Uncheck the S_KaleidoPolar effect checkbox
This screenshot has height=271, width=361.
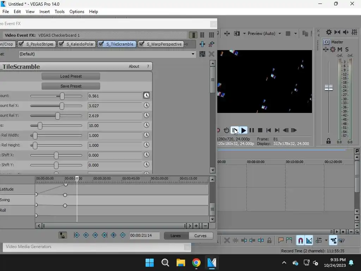pyautogui.click(x=61, y=44)
